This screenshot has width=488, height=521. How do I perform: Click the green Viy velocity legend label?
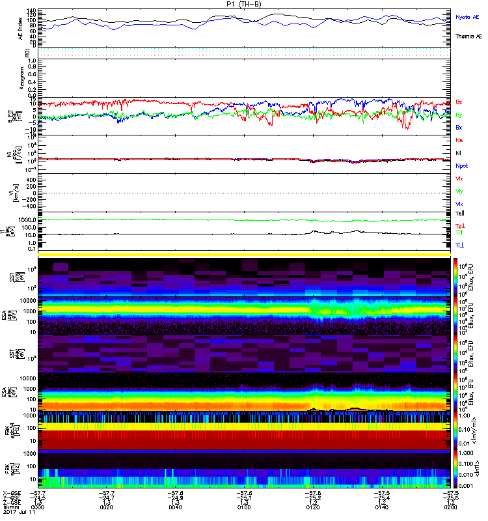click(x=459, y=191)
